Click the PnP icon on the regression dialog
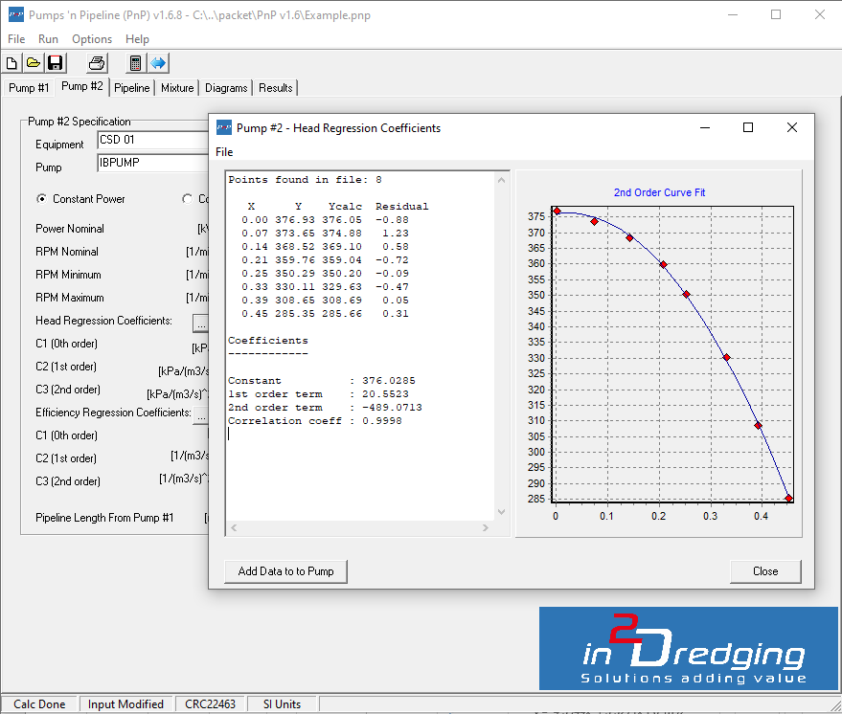 (223, 127)
